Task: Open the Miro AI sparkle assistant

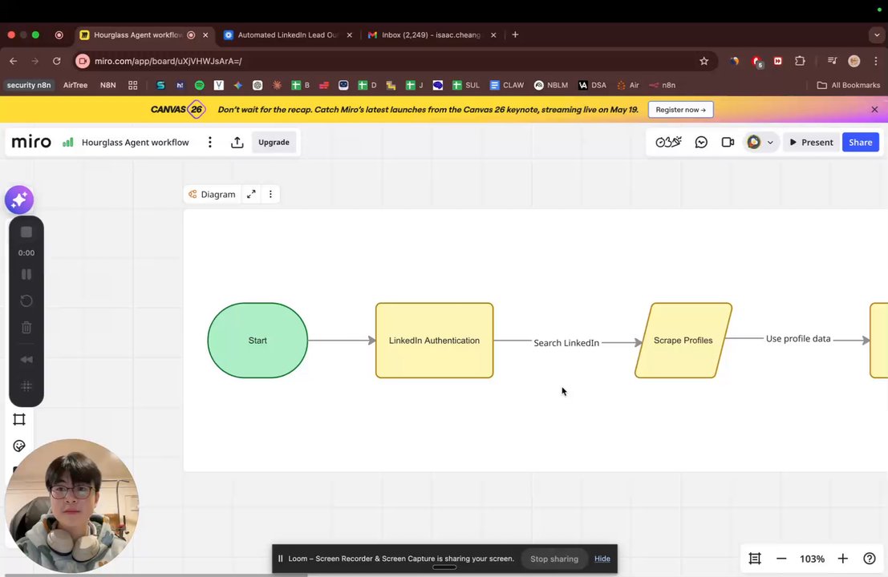Action: [19, 200]
